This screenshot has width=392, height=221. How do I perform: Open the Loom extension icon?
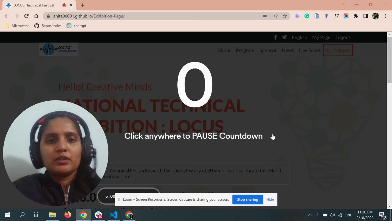tap(297, 16)
